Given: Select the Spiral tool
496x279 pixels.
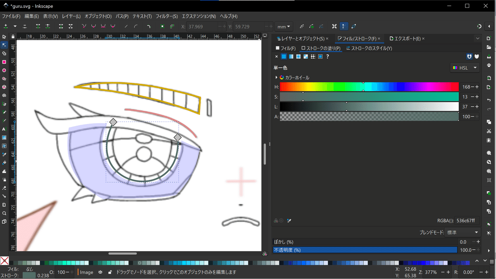Looking at the screenshot, I should point(4,95).
